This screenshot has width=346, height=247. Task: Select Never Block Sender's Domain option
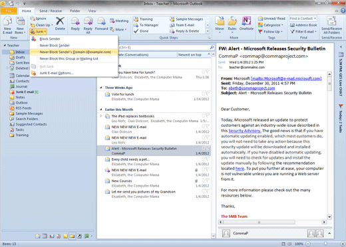point(74,52)
